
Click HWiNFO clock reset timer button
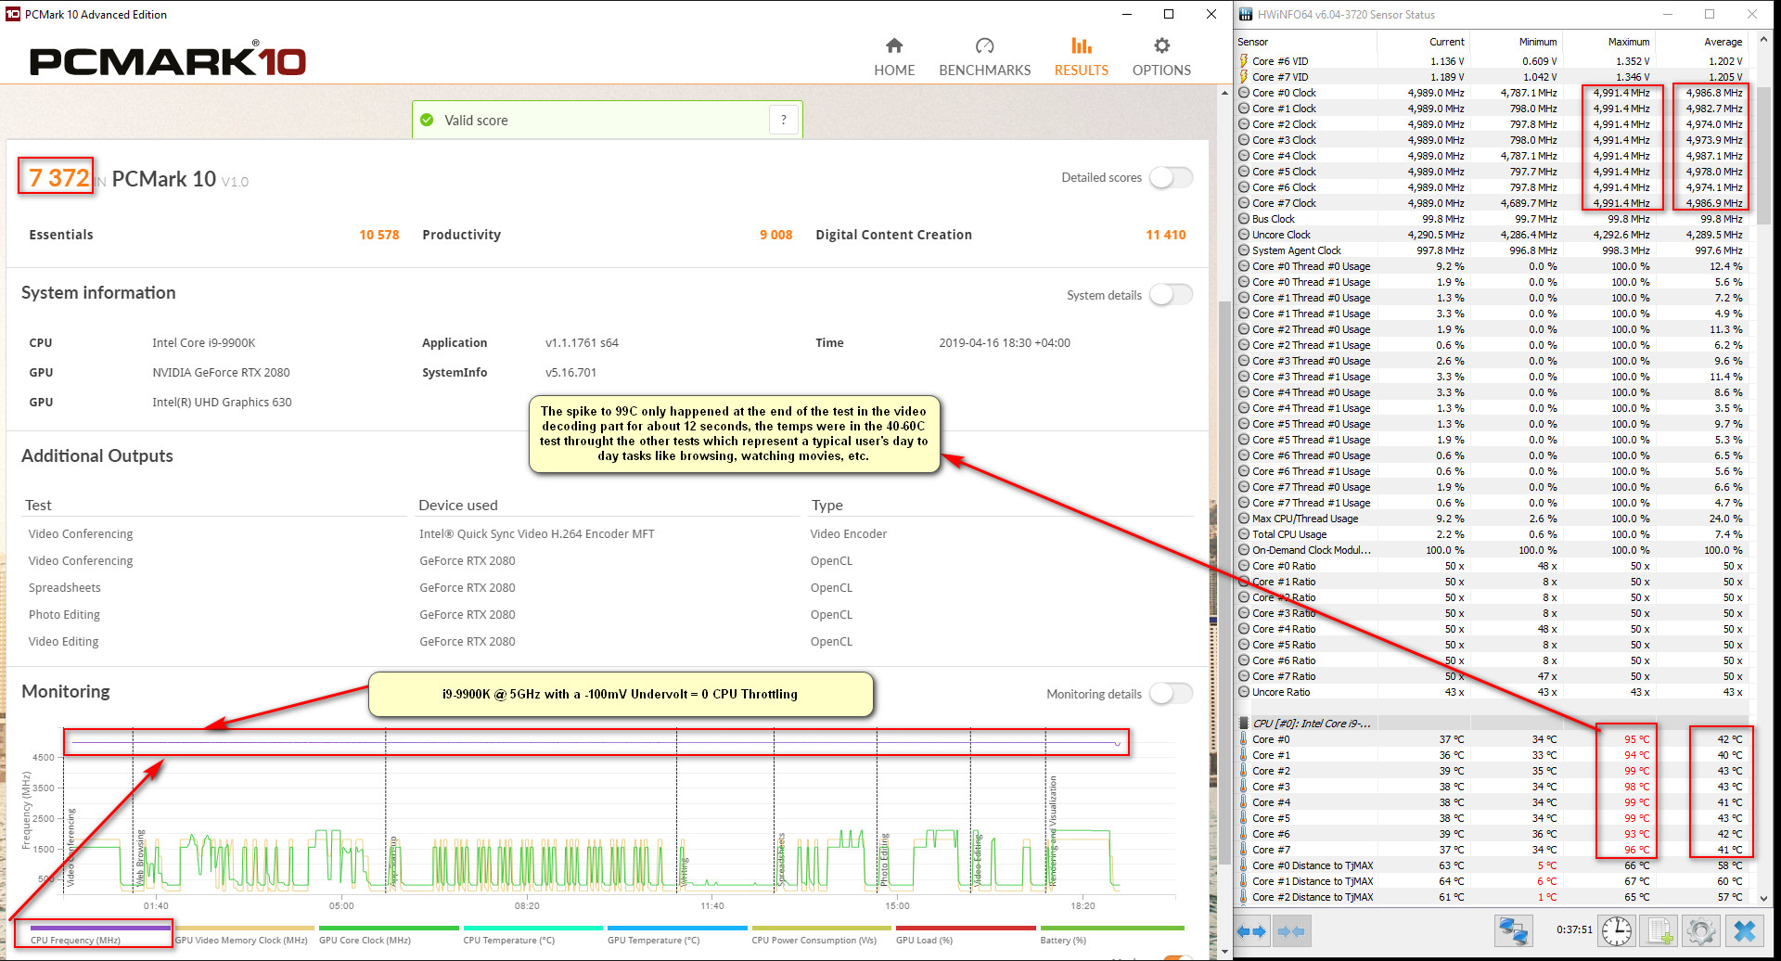(x=1617, y=930)
